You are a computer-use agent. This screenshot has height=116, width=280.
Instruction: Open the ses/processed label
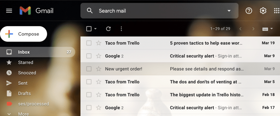click(33, 104)
